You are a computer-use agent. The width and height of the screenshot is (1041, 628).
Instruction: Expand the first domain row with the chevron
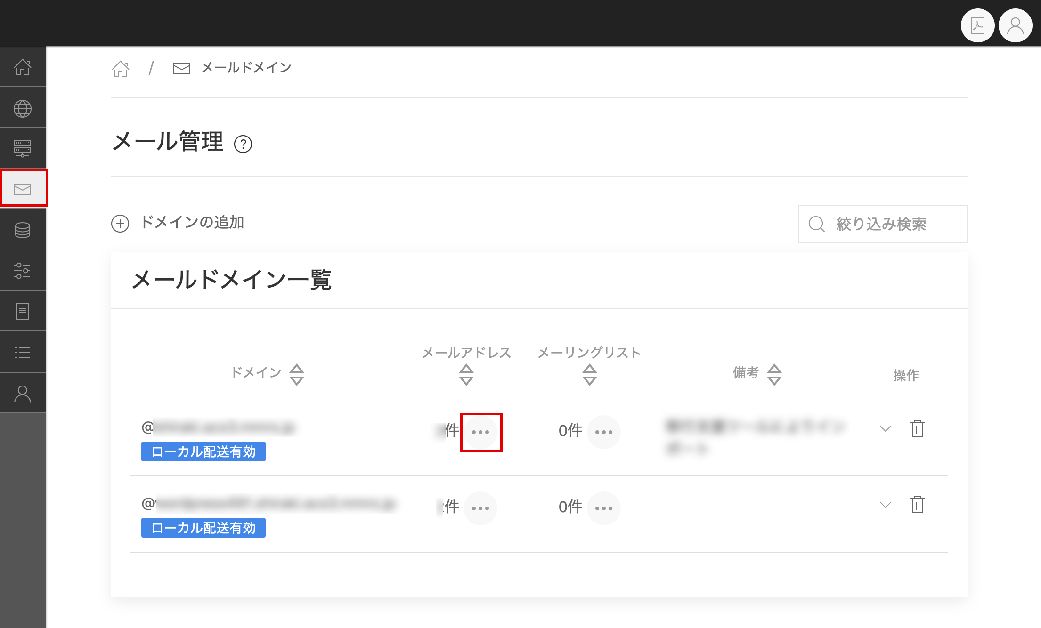[886, 429]
